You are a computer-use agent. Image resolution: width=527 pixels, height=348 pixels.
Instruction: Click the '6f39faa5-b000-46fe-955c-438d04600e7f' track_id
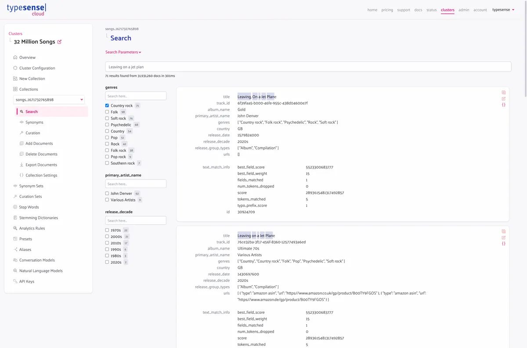pyautogui.click(x=272, y=103)
